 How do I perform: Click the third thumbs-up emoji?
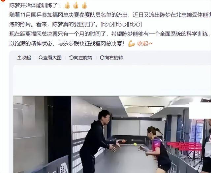pos(84,5)
